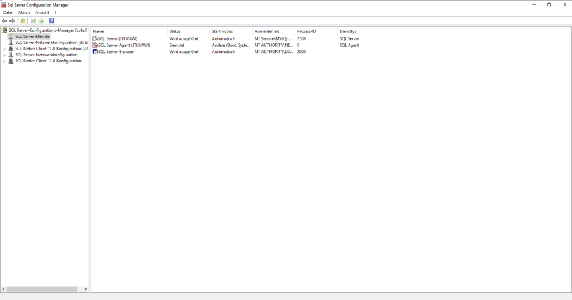Image resolution: width=572 pixels, height=300 pixels.
Task: Open the ? help menu
Action: [55, 12]
